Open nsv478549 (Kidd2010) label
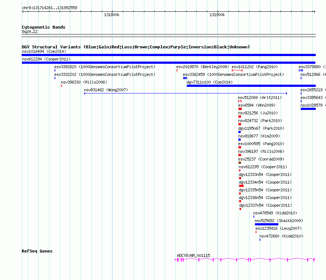Viewport: 326px width, 280px height. (x=275, y=213)
